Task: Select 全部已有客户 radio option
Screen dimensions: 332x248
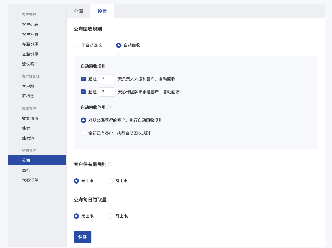Action: point(83,133)
